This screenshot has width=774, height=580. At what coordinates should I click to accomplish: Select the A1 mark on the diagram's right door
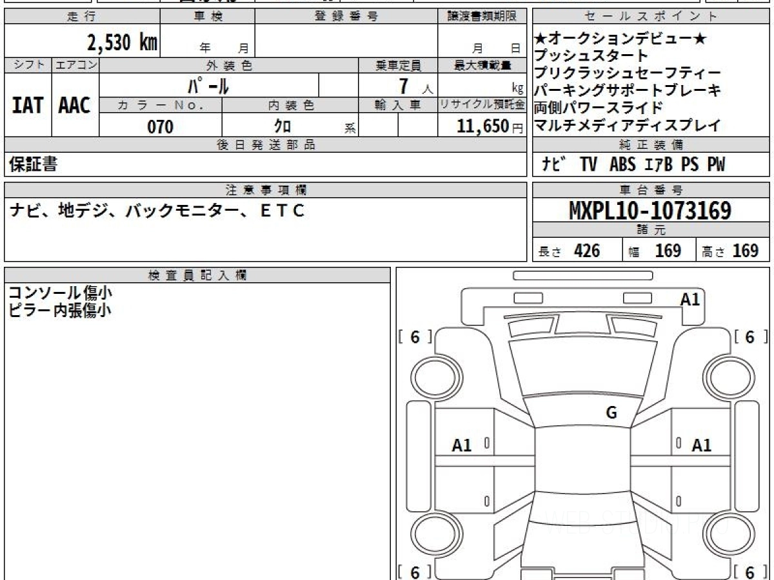[702, 445]
